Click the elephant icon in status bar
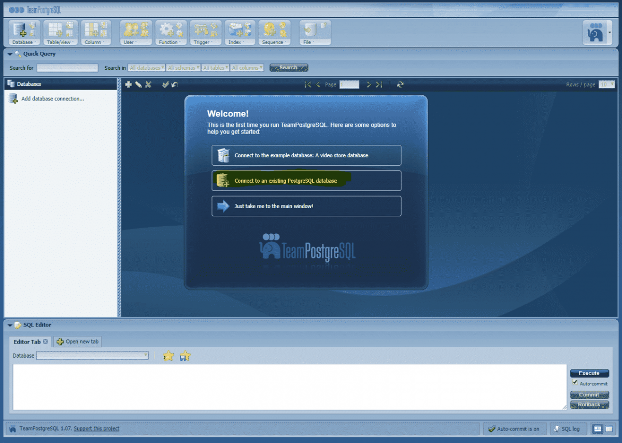Screen dimensions: 622x443 coord(12,429)
